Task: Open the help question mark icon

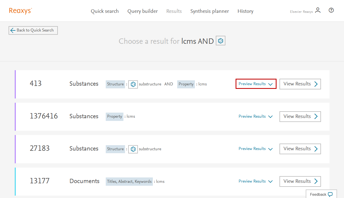Action: 331,10
